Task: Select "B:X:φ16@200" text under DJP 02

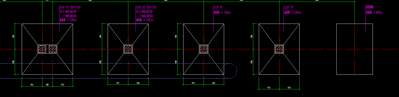Action: pos(68,12)
